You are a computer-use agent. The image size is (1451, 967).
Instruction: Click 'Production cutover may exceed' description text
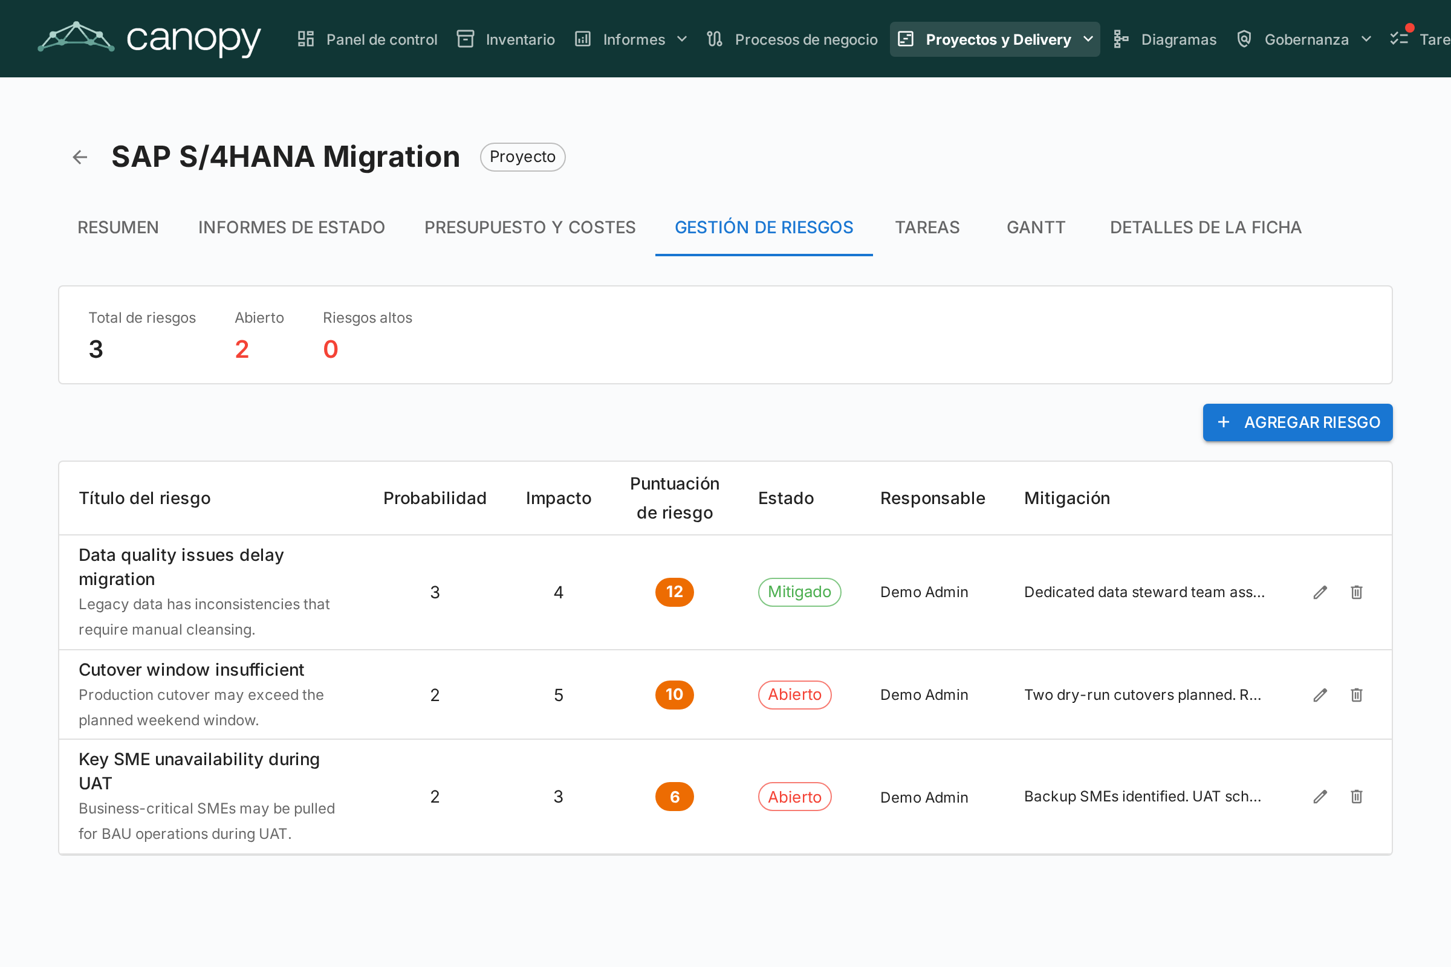coord(201,708)
